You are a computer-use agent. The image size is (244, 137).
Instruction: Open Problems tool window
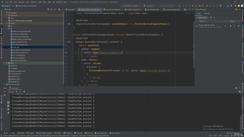click(x=67, y=133)
